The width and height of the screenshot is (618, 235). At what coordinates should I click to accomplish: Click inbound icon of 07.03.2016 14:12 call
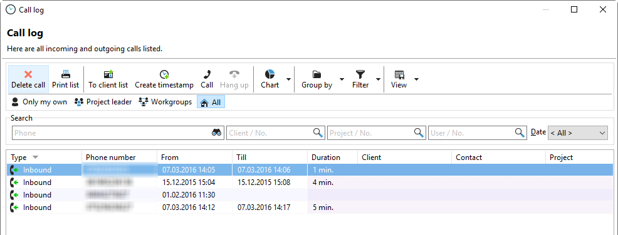coord(14,207)
